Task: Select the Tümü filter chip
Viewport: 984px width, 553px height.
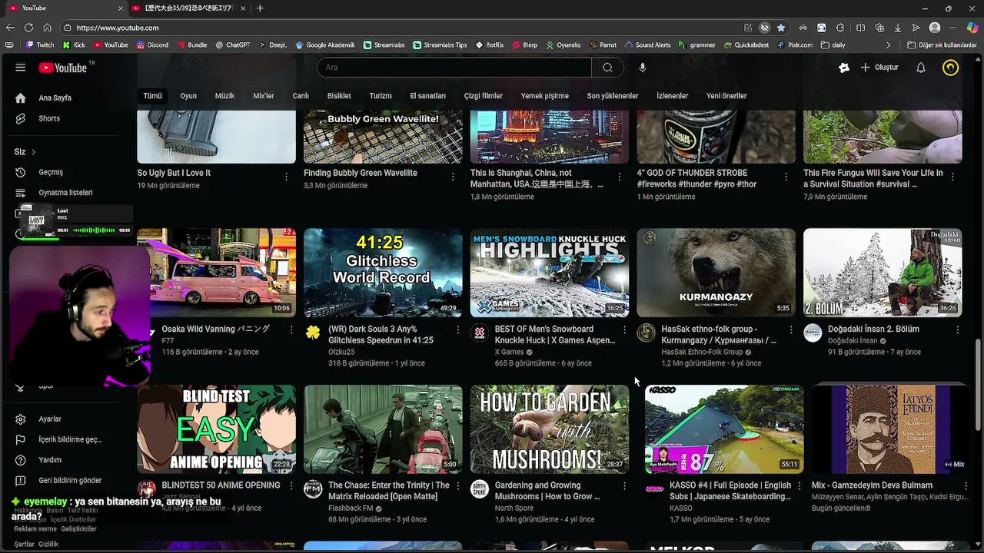Action: click(x=152, y=96)
